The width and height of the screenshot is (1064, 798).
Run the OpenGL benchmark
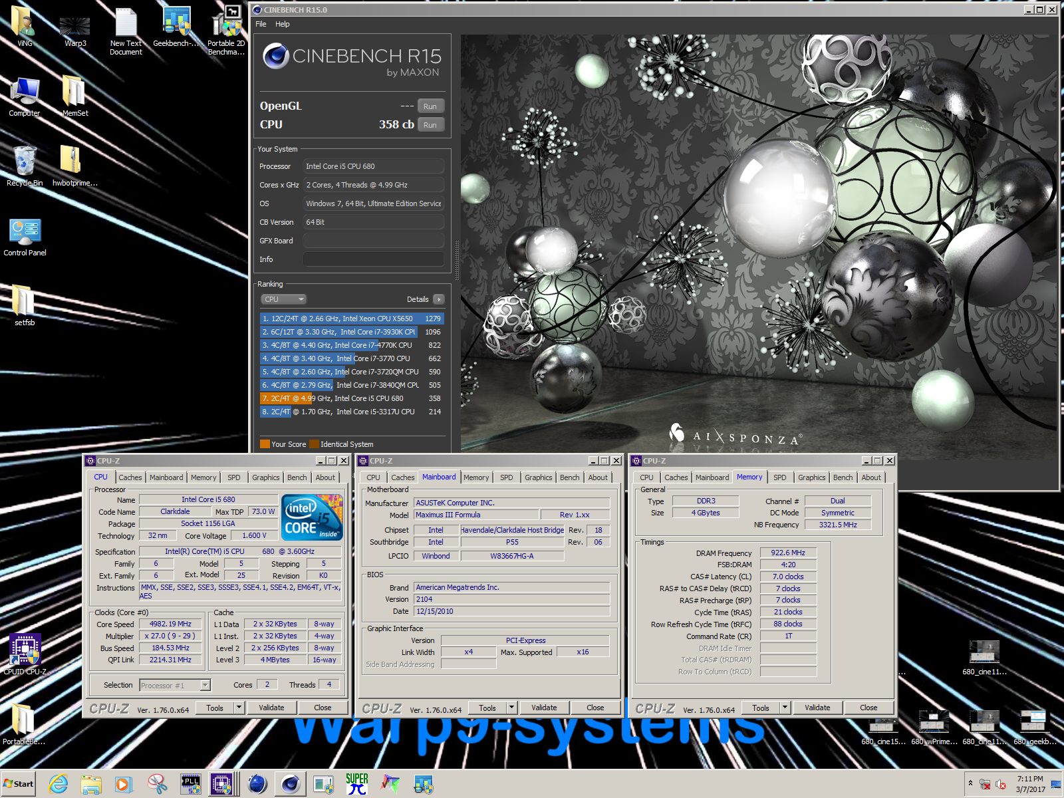[430, 106]
